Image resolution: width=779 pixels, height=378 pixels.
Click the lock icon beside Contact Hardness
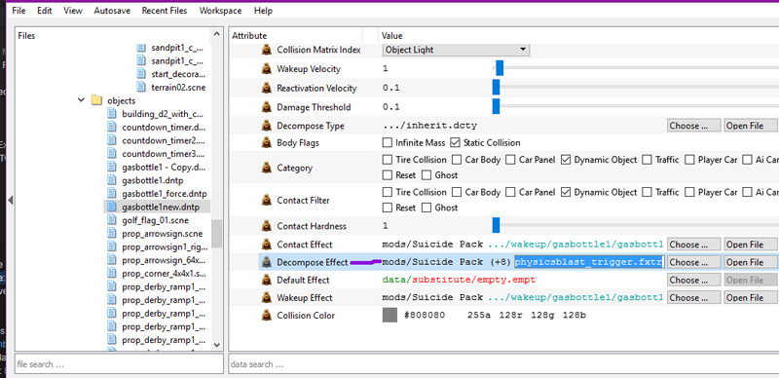point(267,226)
